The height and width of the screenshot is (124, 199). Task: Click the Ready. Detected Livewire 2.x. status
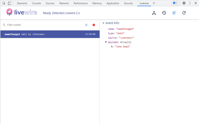62,13
